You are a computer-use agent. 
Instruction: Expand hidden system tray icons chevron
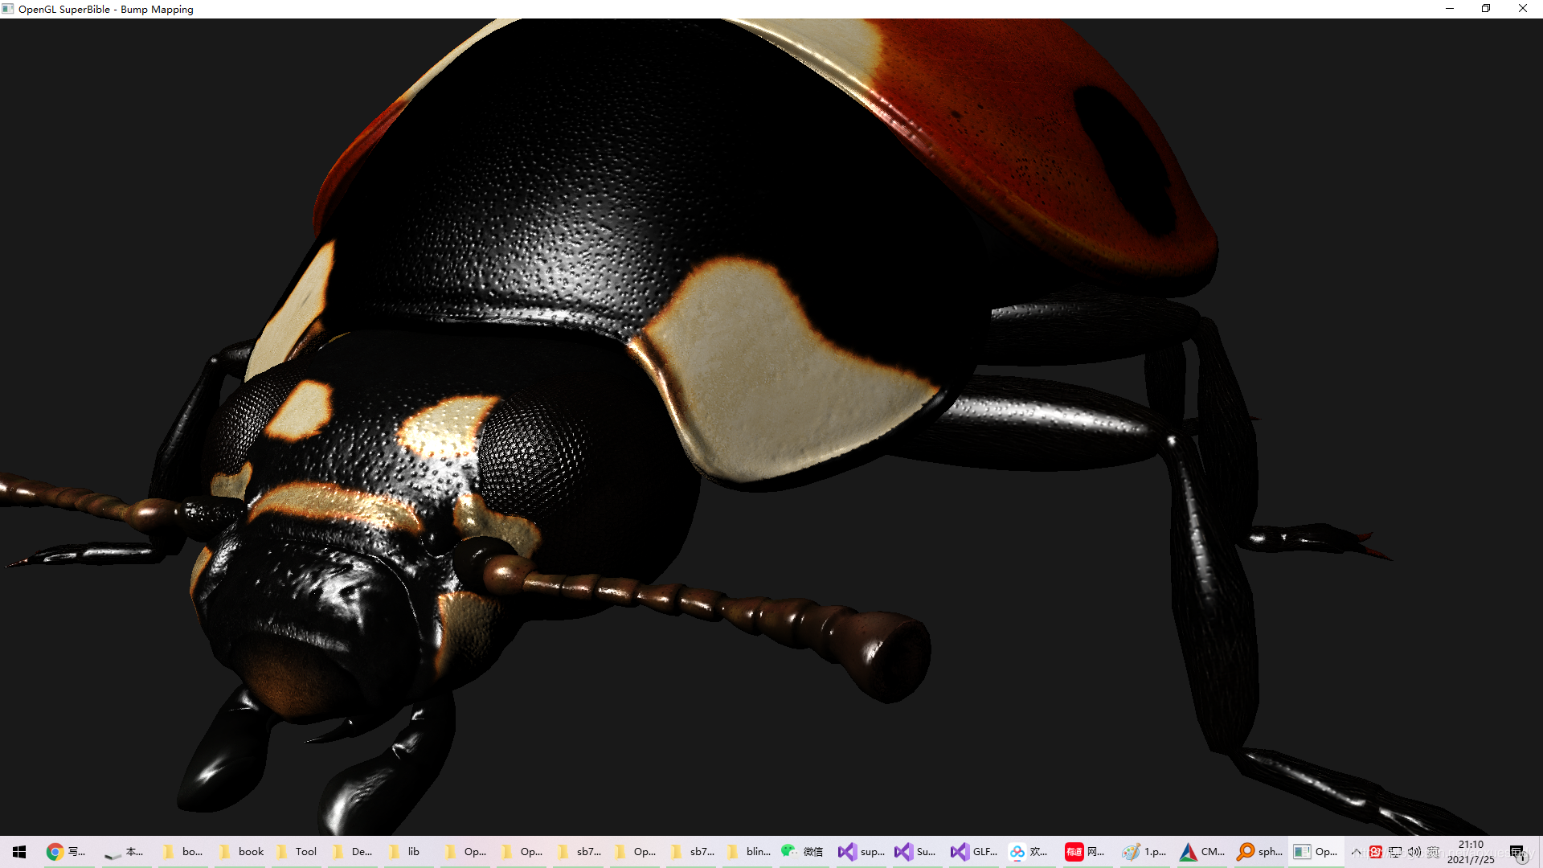click(x=1357, y=852)
